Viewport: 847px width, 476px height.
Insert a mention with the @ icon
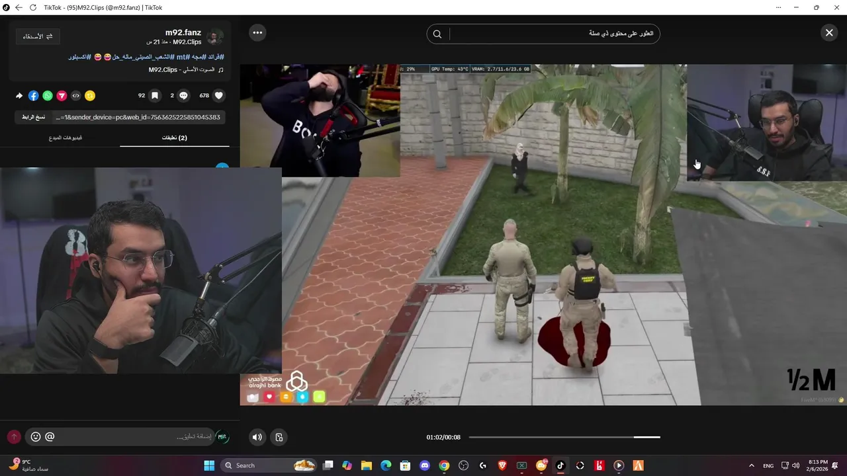(x=50, y=436)
